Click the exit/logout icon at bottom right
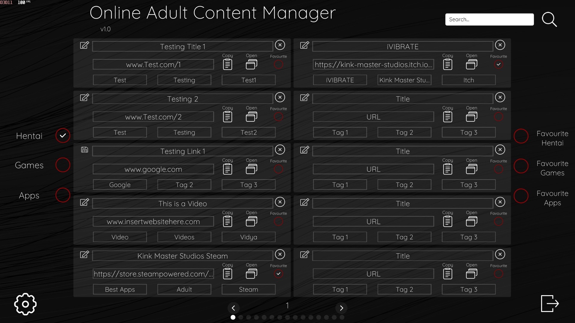The image size is (575, 323). [x=550, y=303]
